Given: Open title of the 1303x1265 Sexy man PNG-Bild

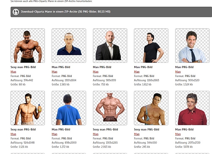Looking at the screenshot, I should [105, 130].
